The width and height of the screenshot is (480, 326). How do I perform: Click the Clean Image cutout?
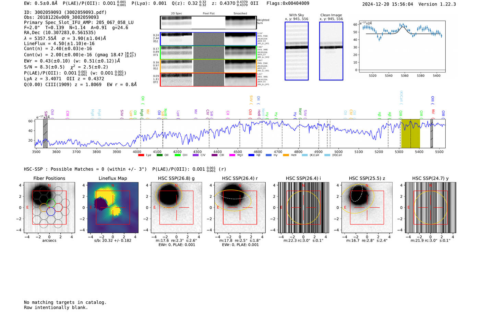tap(331, 51)
